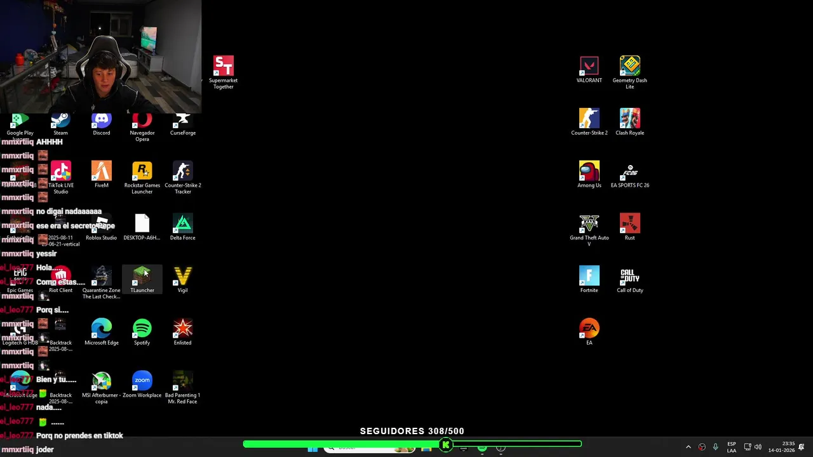Click the microphone icon in system tray
This screenshot has height=457, width=813.
tap(715, 447)
